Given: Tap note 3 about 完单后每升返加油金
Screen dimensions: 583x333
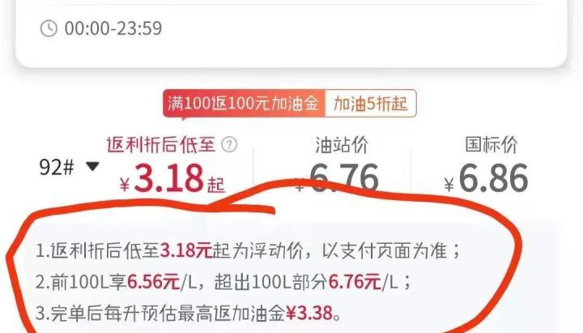Looking at the screenshot, I should [189, 314].
